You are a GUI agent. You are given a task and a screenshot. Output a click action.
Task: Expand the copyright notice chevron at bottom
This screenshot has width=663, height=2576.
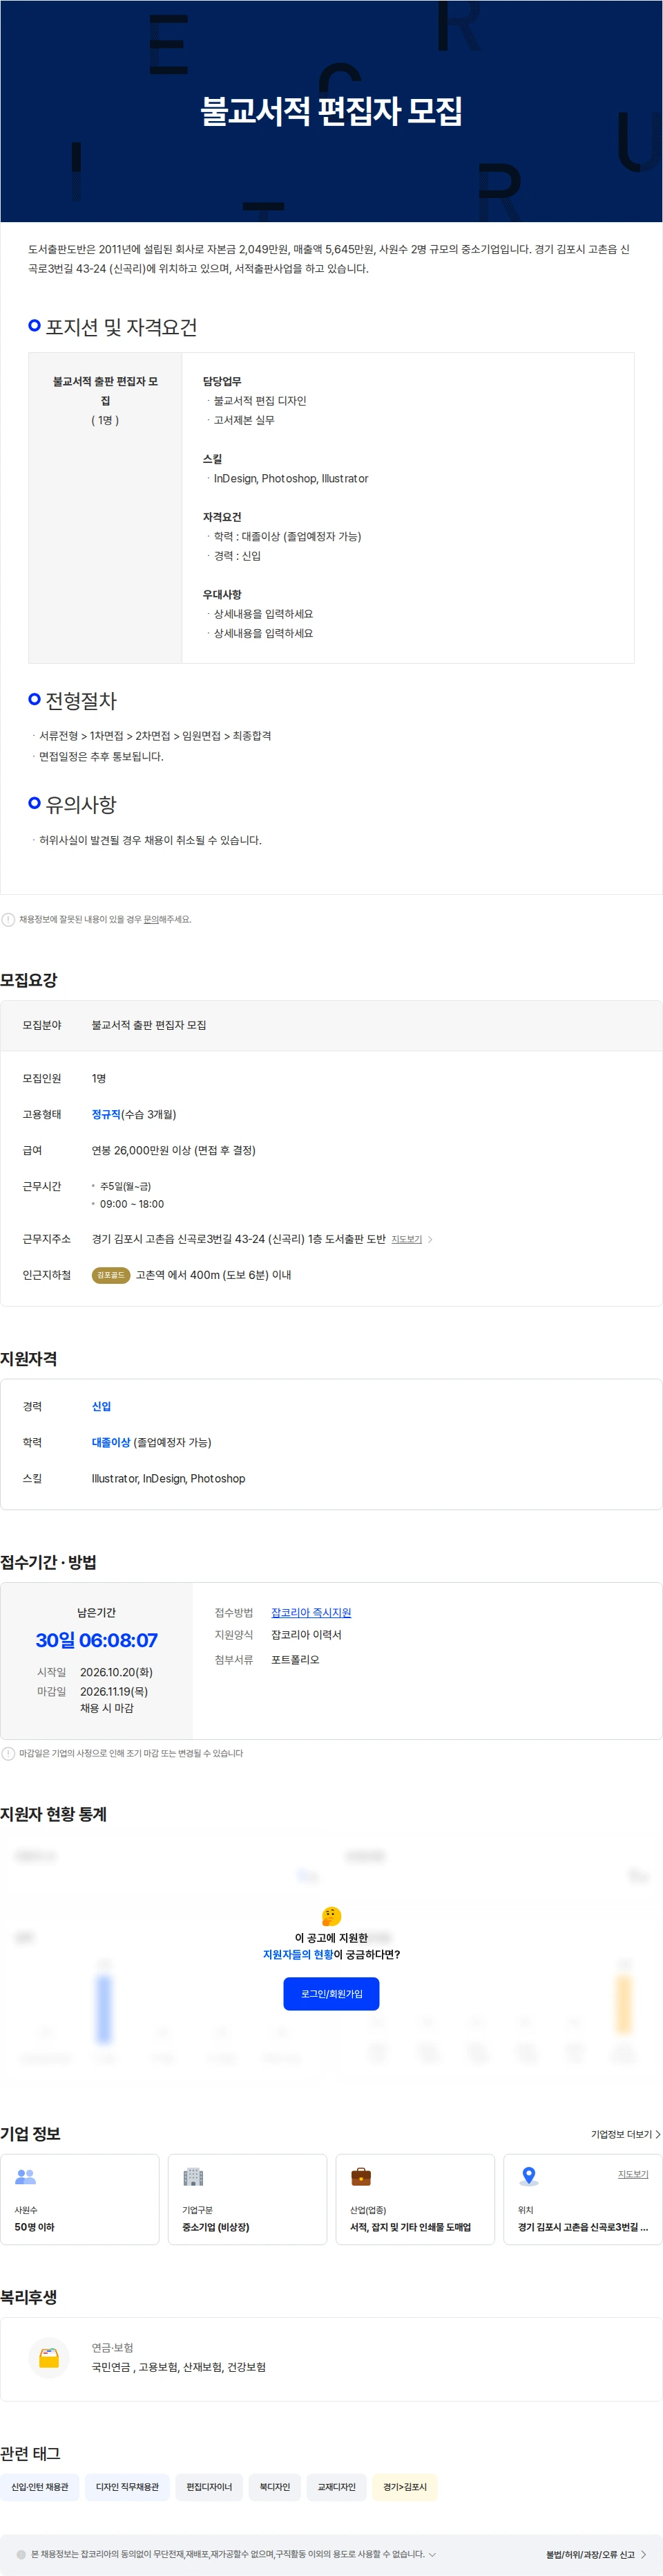432,2554
